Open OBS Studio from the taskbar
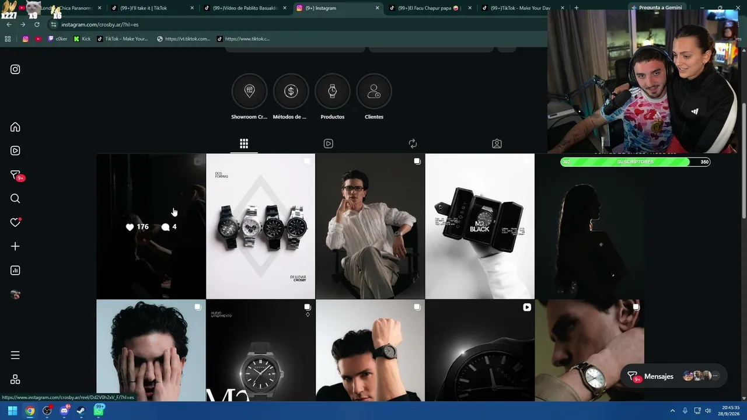 click(47, 411)
